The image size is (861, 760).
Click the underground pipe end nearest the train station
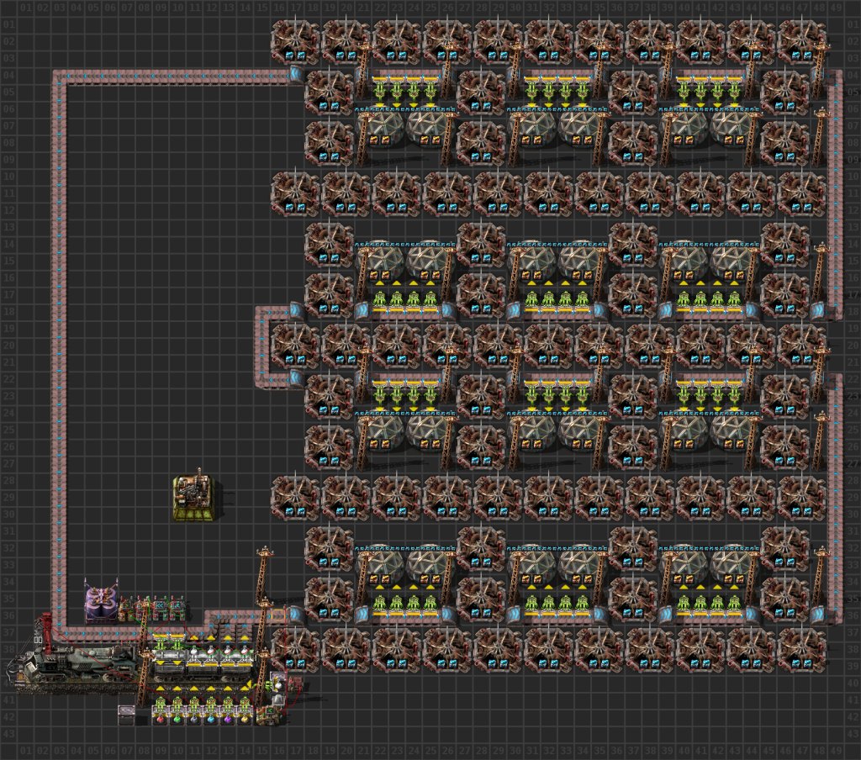(x=295, y=615)
